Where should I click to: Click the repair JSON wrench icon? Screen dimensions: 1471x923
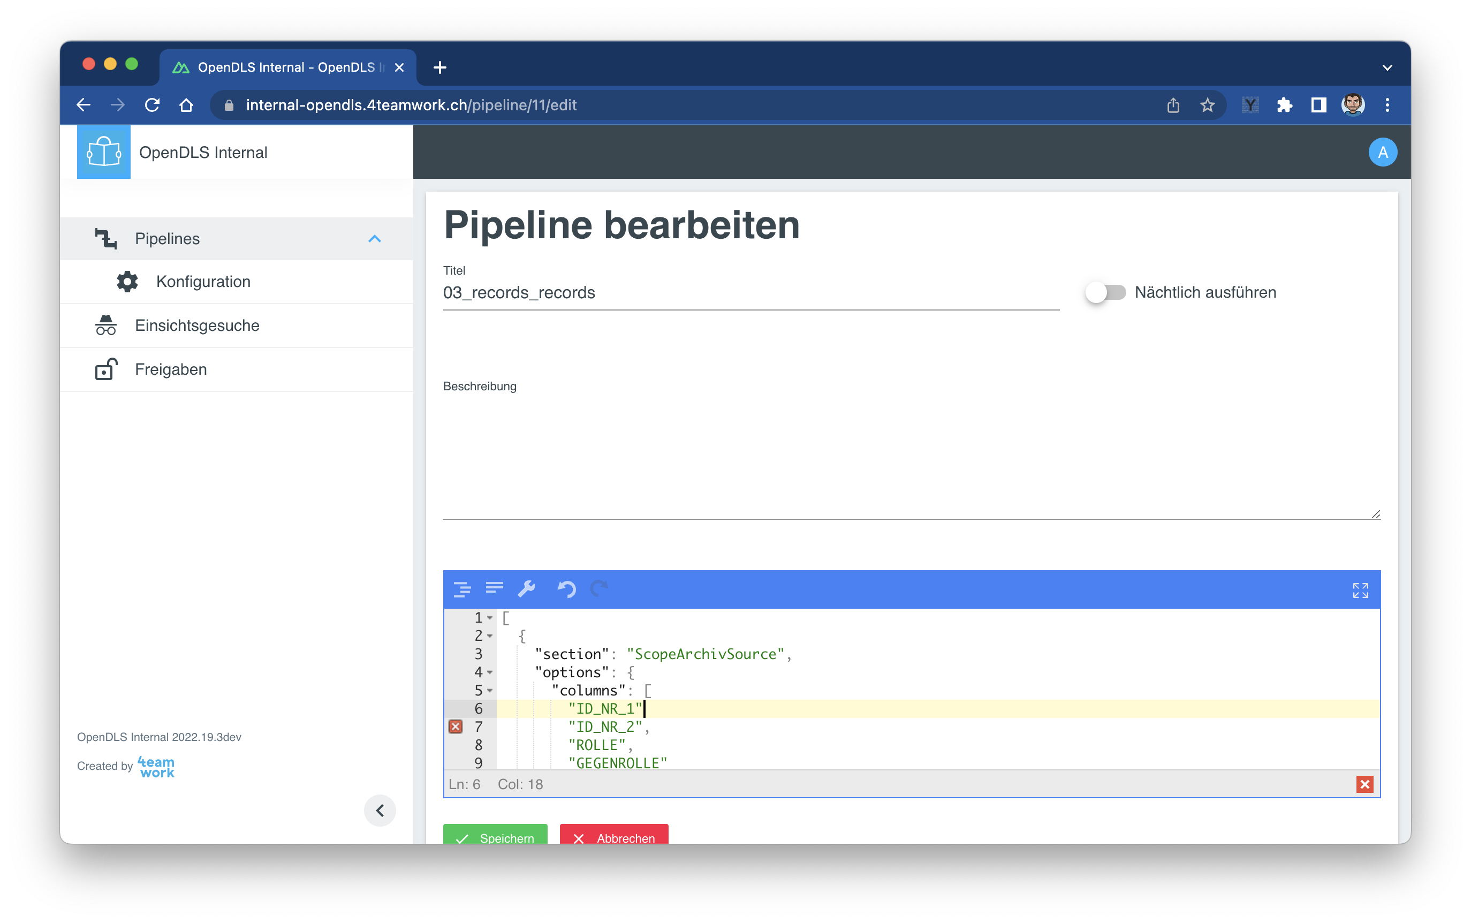tap(526, 589)
